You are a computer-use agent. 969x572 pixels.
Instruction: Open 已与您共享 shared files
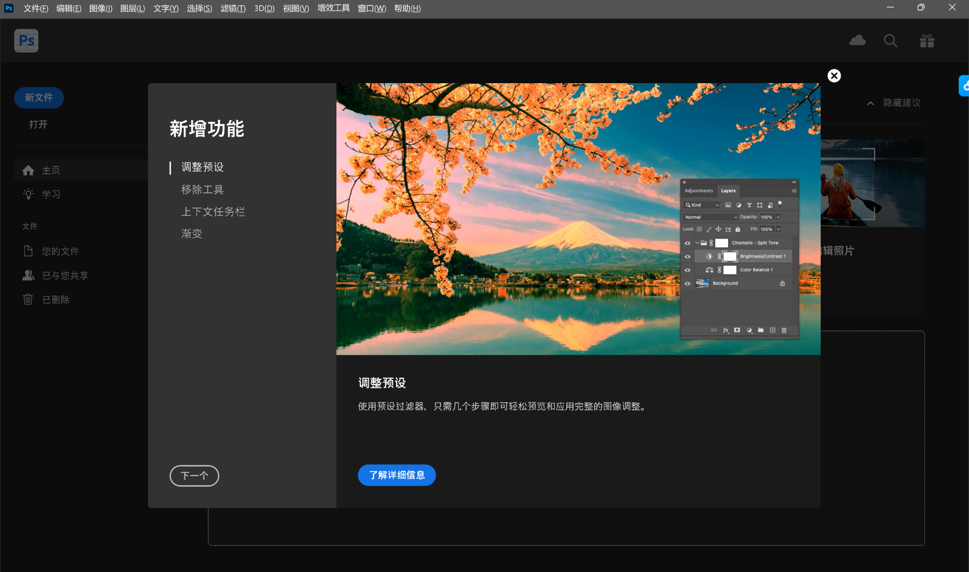click(x=65, y=275)
